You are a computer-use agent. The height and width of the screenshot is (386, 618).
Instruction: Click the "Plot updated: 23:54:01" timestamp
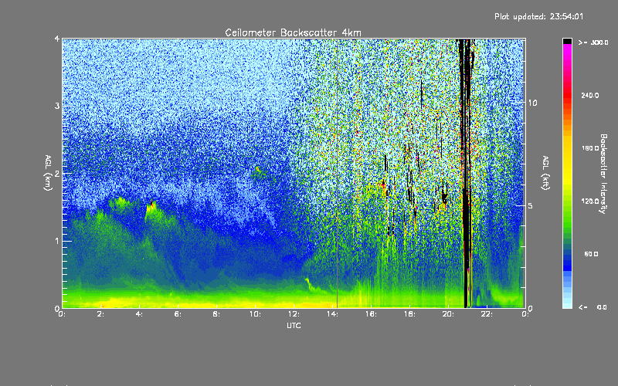538,16
